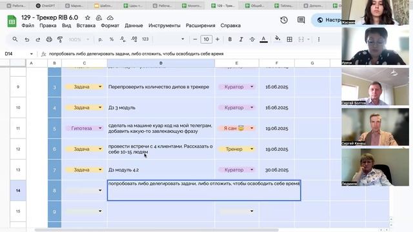This screenshot has height=232, width=413.
Task: Open Тренер dropdown in row 12
Action: coord(252,149)
